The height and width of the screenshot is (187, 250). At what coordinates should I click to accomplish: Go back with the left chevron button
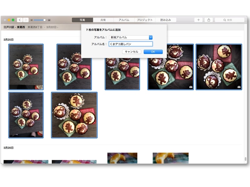[20, 20]
